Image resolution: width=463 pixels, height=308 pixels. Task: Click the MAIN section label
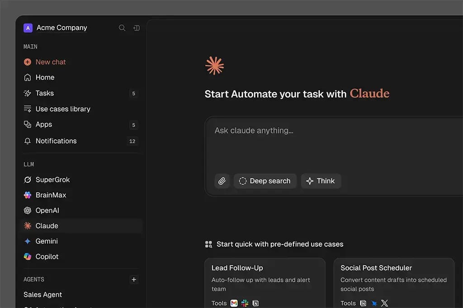30,46
